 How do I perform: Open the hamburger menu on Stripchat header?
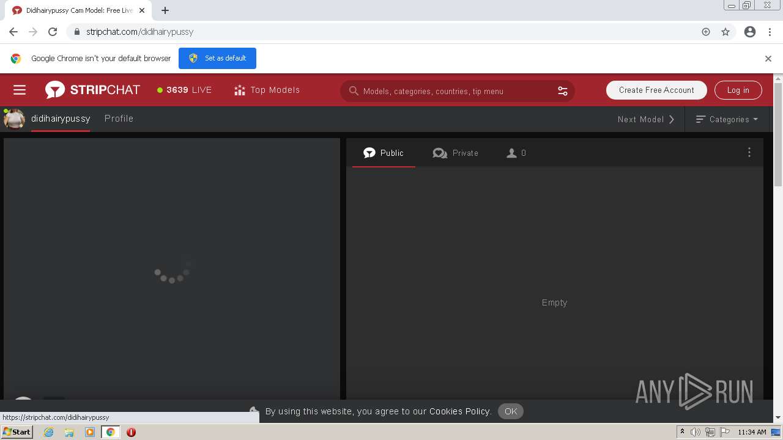pos(20,90)
